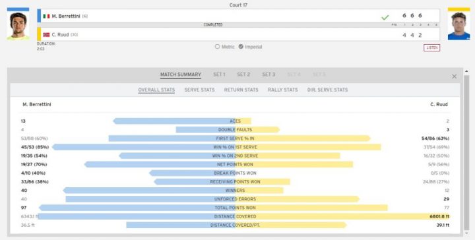Open the MATCH SUMMARY tab
The image size is (475, 240).
click(181, 75)
